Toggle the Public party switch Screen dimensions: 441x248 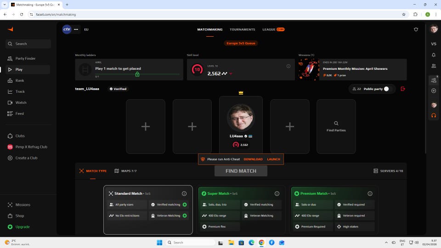pyautogui.click(x=389, y=89)
